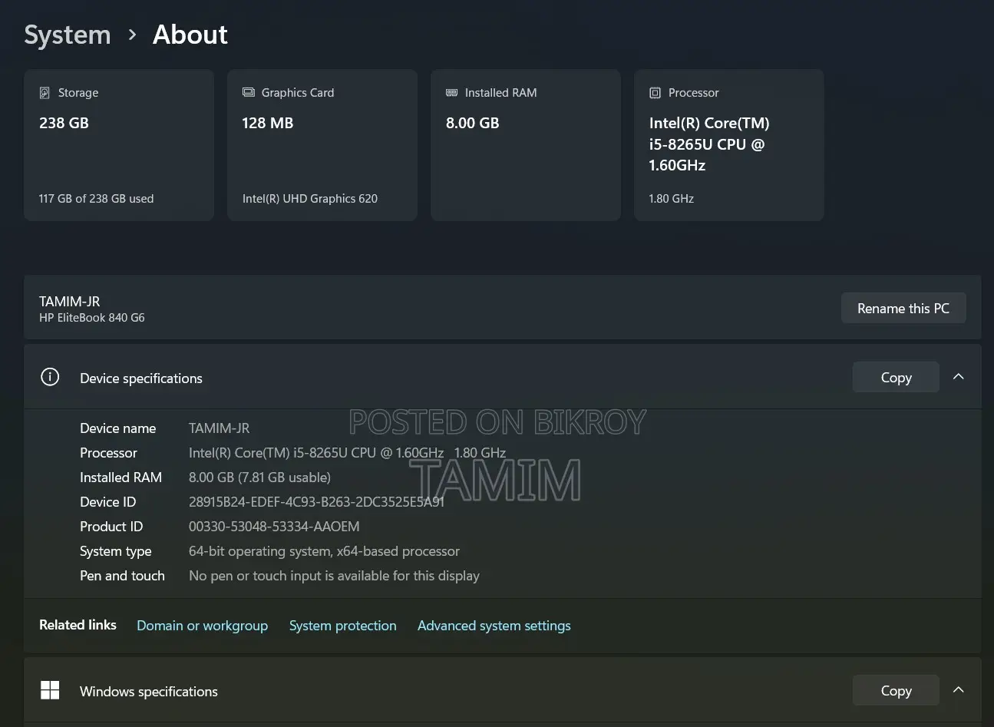Open the Installed RAM 8.00 GB card
Image resolution: width=994 pixels, height=727 pixels.
[x=526, y=145]
